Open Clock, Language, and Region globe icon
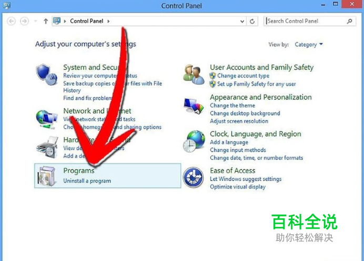Screen dimensions: 364x261 (x=194, y=141)
